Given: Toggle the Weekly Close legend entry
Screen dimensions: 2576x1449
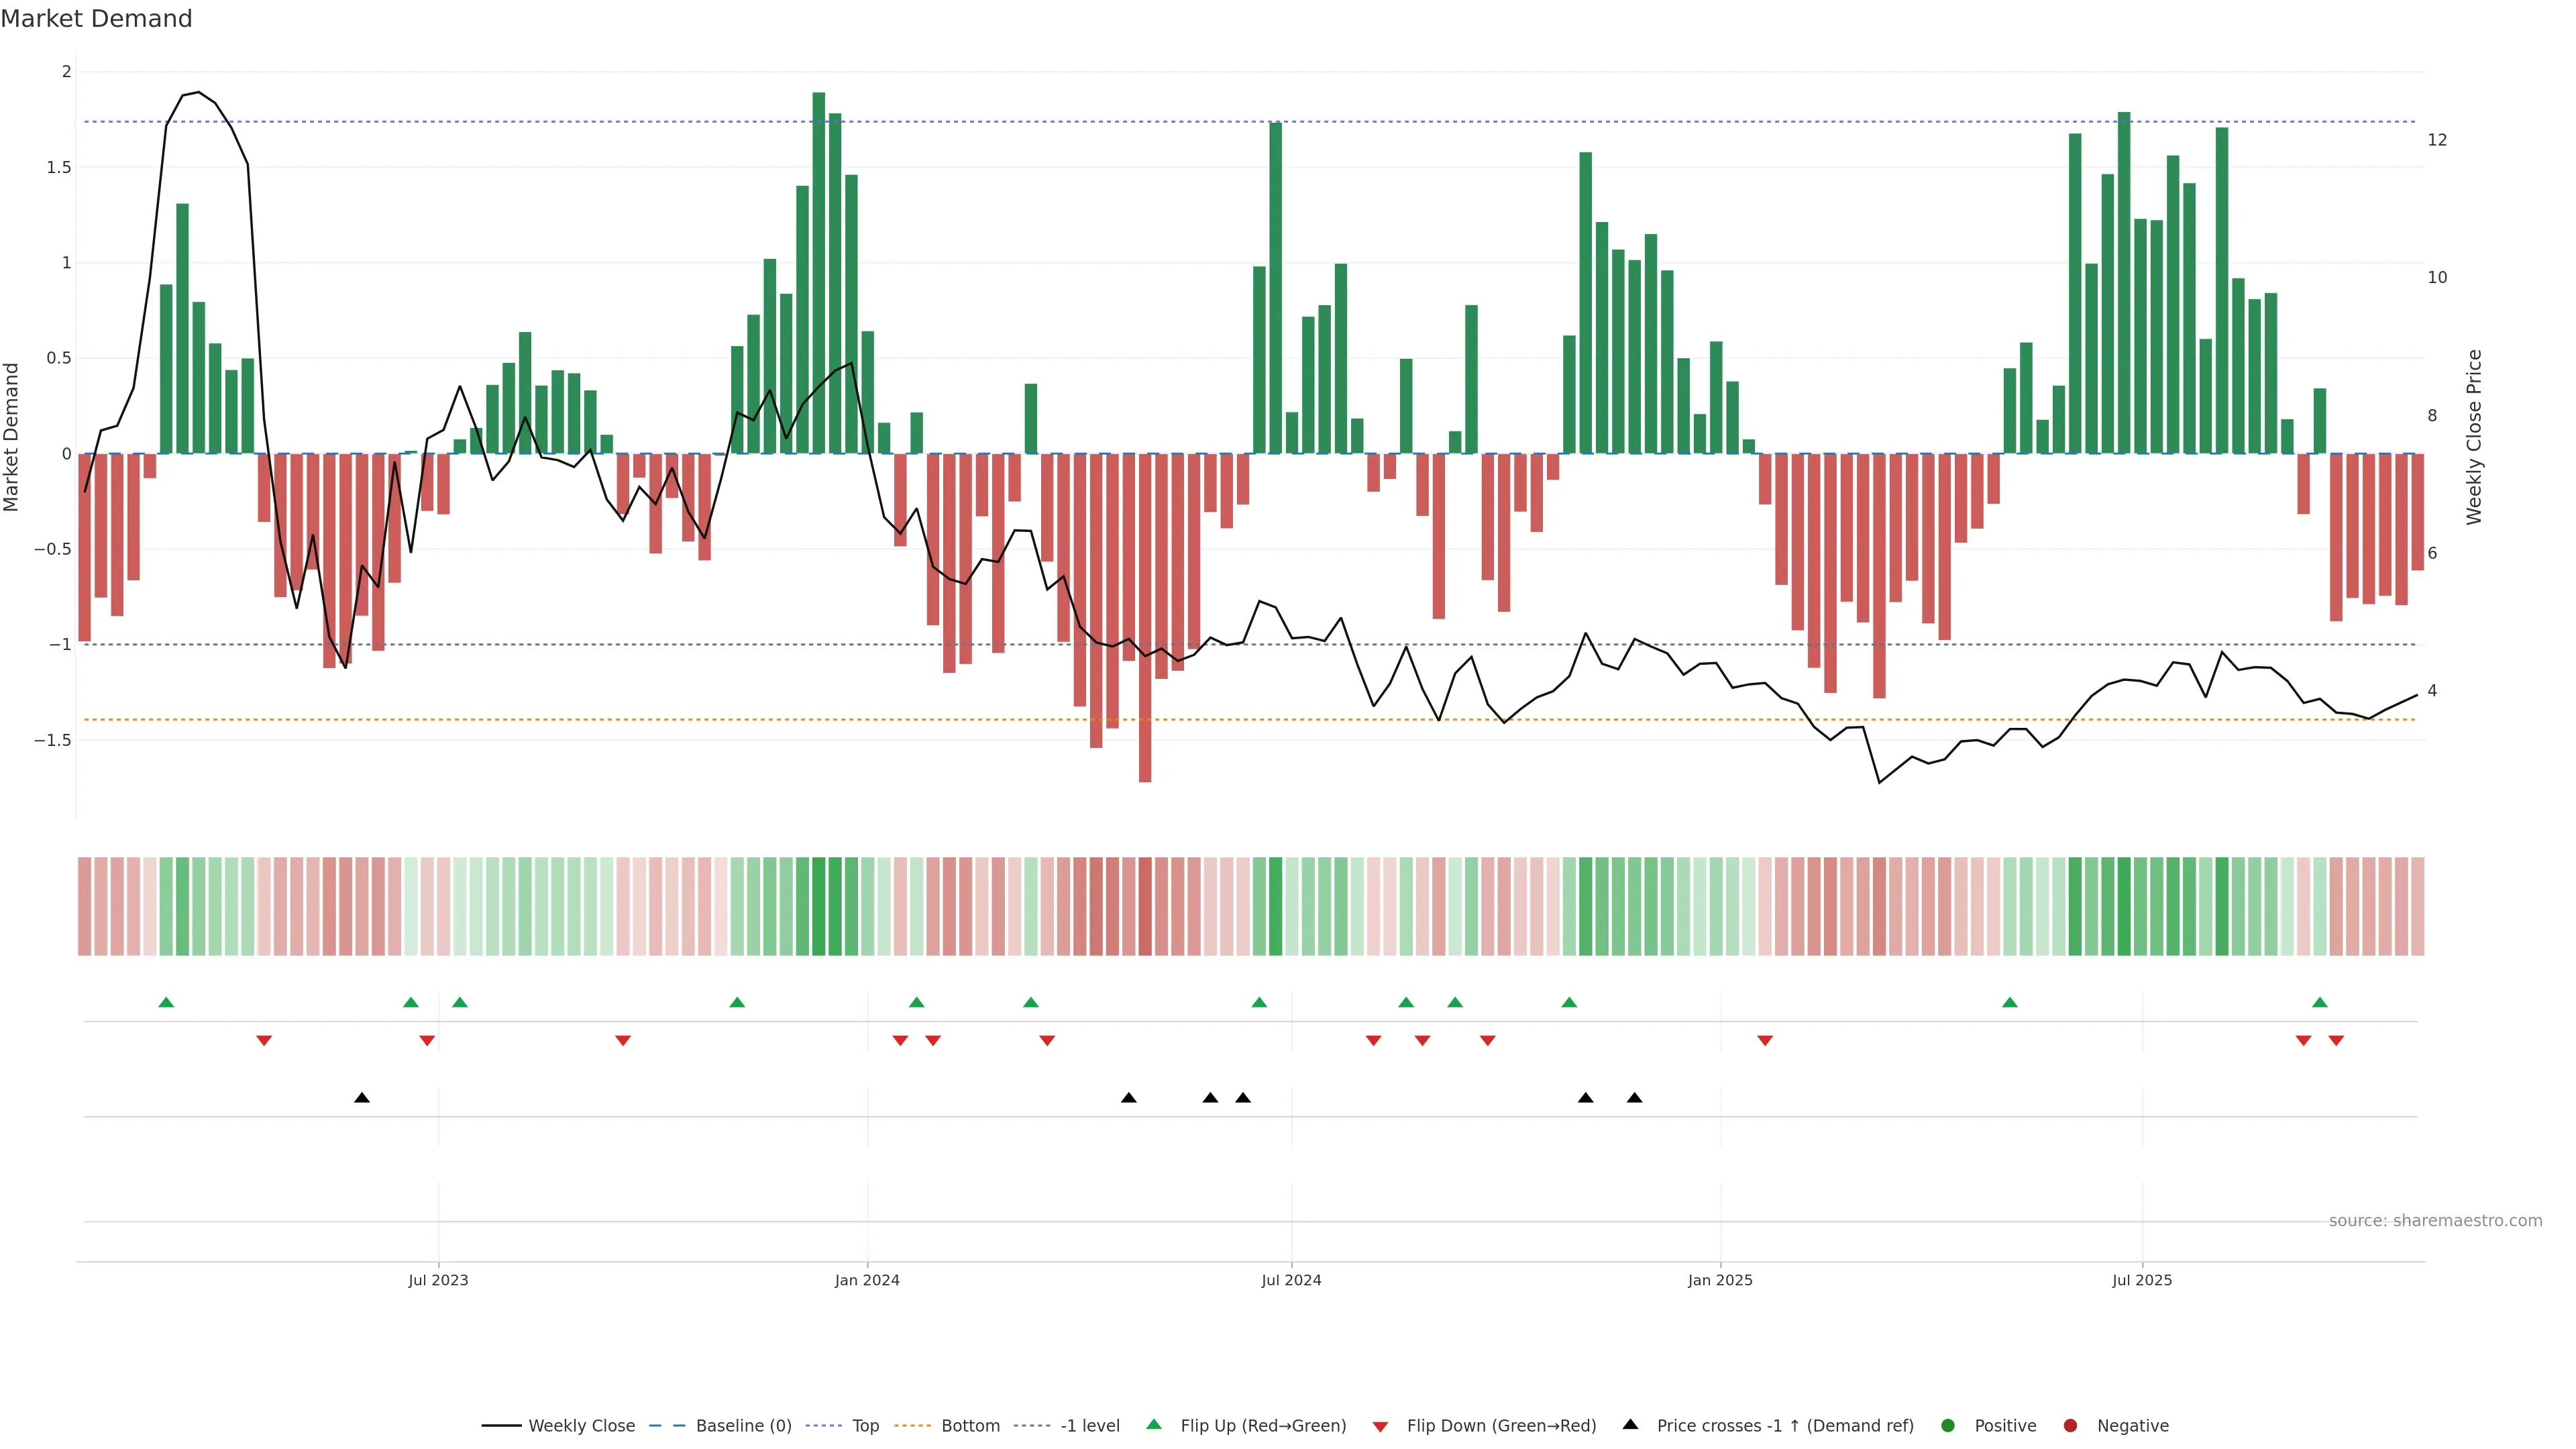Looking at the screenshot, I should tap(580, 1426).
